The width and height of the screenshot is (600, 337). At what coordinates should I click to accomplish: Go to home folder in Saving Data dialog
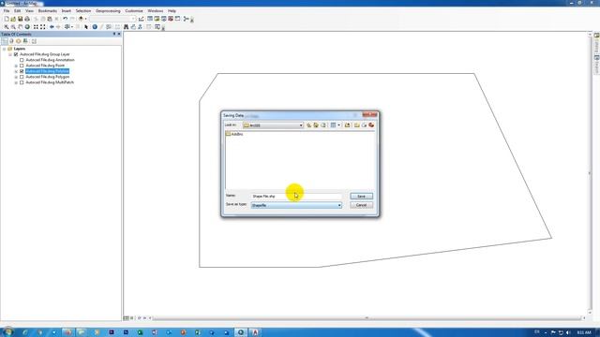(x=316, y=125)
